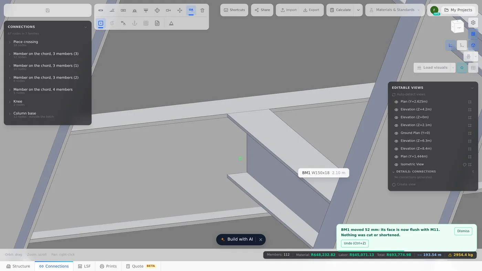Click the Isometric View palette icon

(x=464, y=165)
